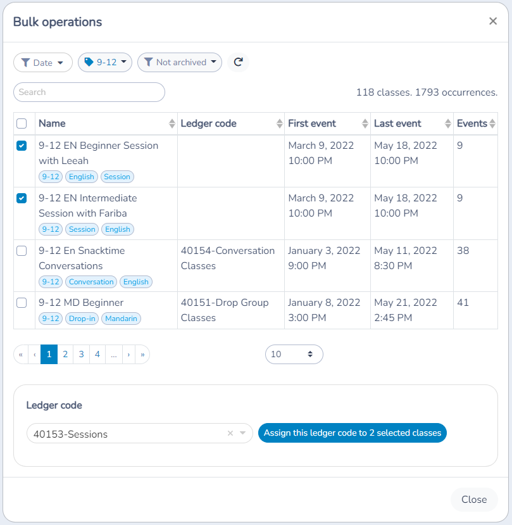Screen dimensions: 512x525
Task: Go to next page with ›
Action: click(x=128, y=354)
